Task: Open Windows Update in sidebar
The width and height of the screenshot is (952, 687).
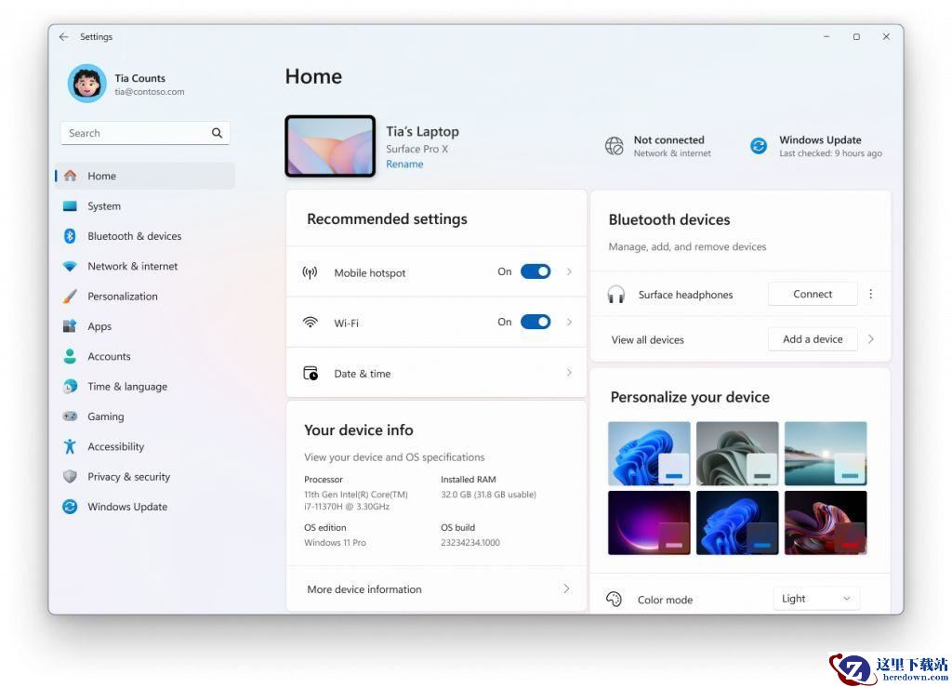Action: 145,507
